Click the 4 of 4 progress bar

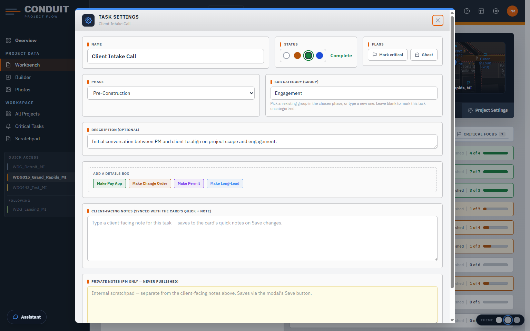495,153
